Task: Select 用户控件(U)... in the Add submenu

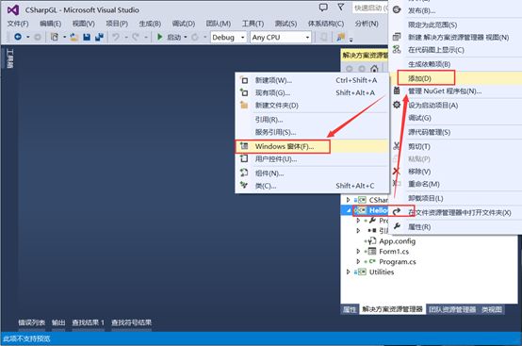Action: (312, 159)
